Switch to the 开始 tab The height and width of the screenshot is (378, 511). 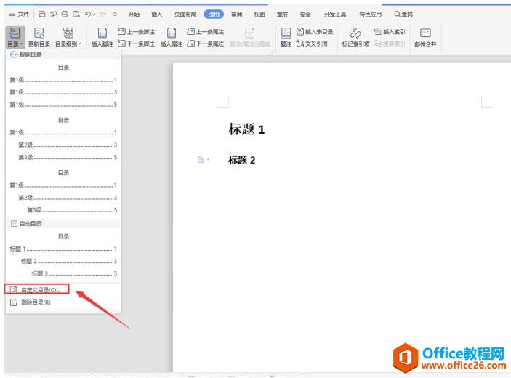click(x=134, y=15)
